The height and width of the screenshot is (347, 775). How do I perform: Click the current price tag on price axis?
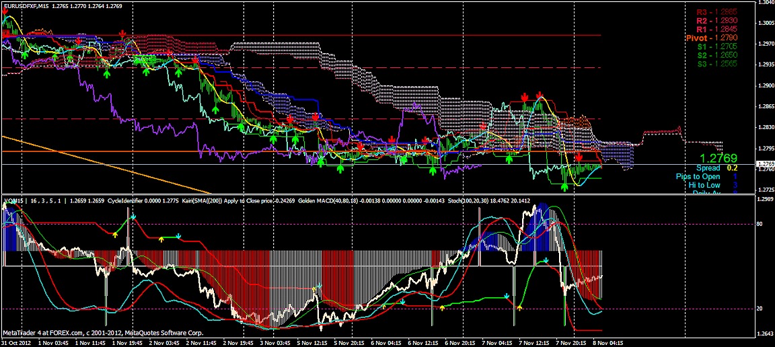tap(765, 164)
